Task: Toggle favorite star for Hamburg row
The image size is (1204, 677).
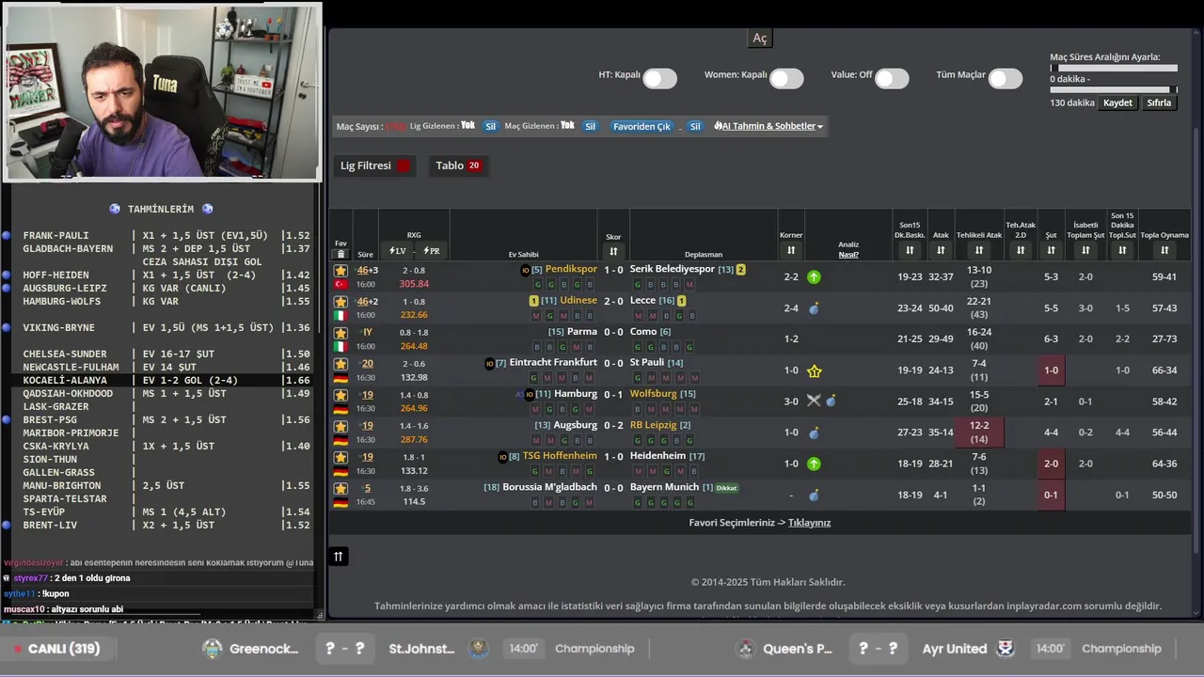Action: 341,395
